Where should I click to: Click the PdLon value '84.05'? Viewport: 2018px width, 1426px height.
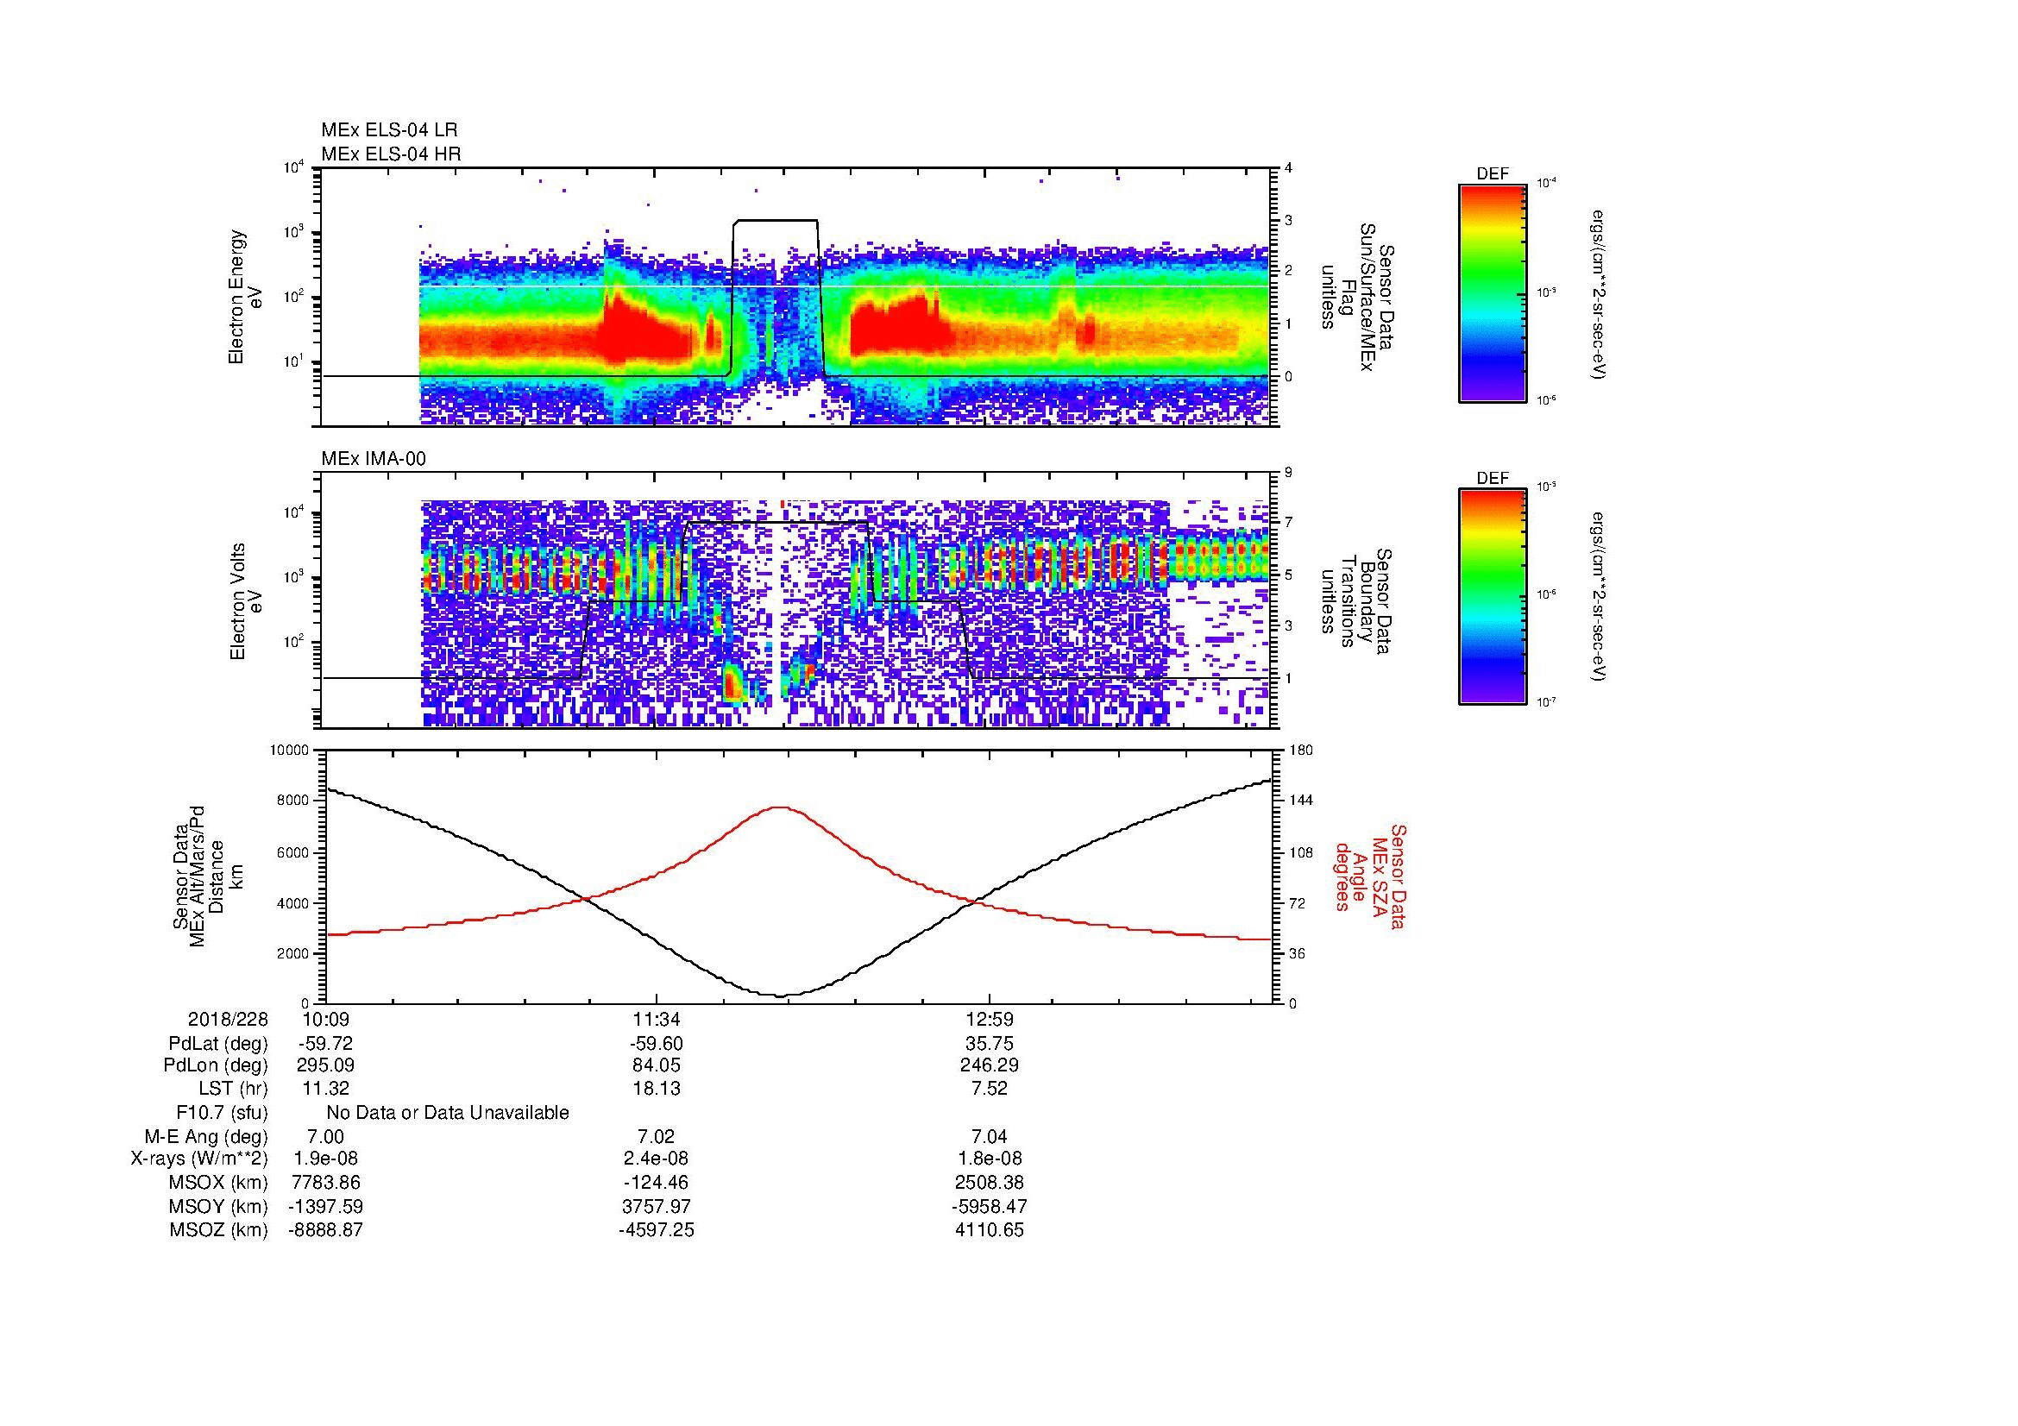click(657, 1065)
